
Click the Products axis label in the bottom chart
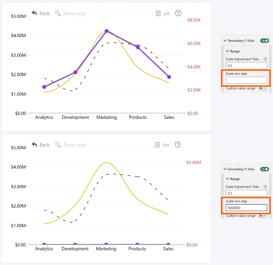pos(137,249)
